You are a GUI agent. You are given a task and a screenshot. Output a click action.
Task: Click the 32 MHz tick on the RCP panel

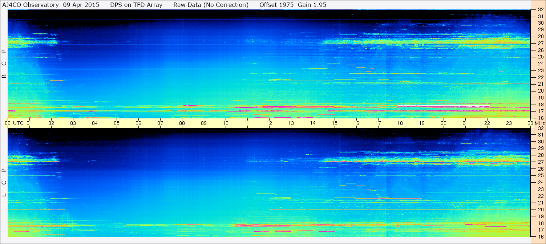(x=541, y=10)
